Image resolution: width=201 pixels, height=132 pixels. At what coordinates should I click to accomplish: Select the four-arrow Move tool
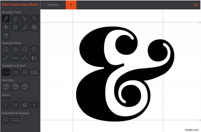tap(6, 27)
